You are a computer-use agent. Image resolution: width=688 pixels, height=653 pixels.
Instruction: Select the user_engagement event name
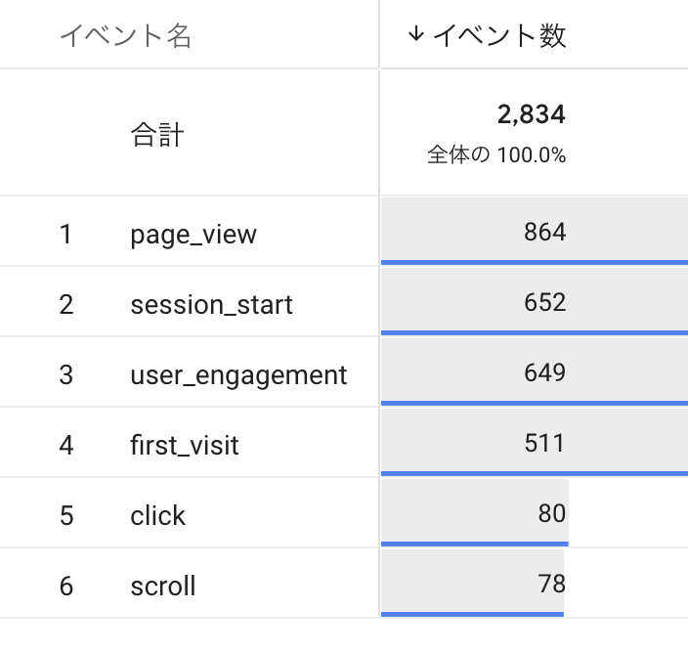pos(238,374)
